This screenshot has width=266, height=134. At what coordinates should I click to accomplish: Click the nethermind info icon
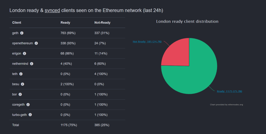pos(32,64)
